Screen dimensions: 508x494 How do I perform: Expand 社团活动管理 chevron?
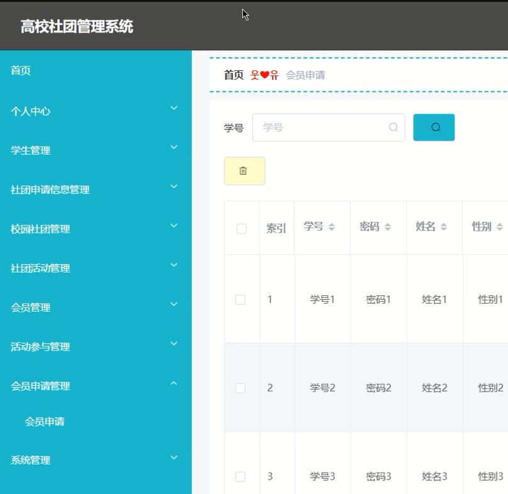174,265
